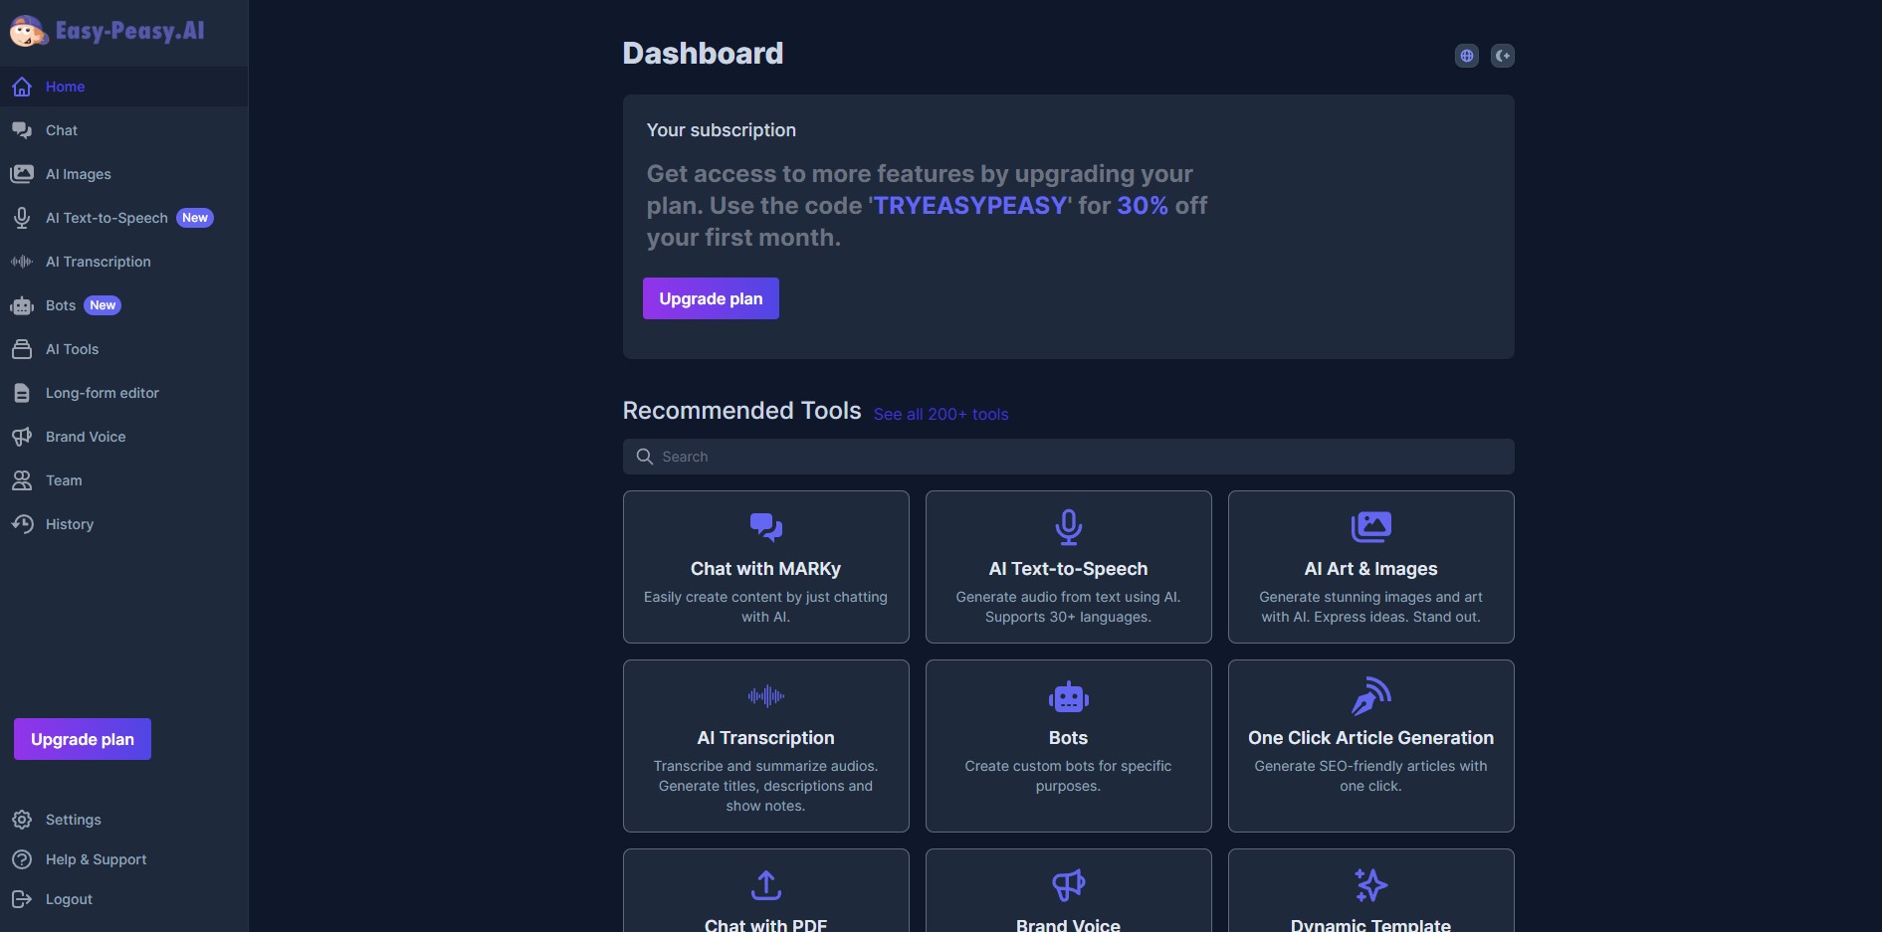
Task: Click the picture icon on AI Art & Images card
Action: (x=1371, y=526)
